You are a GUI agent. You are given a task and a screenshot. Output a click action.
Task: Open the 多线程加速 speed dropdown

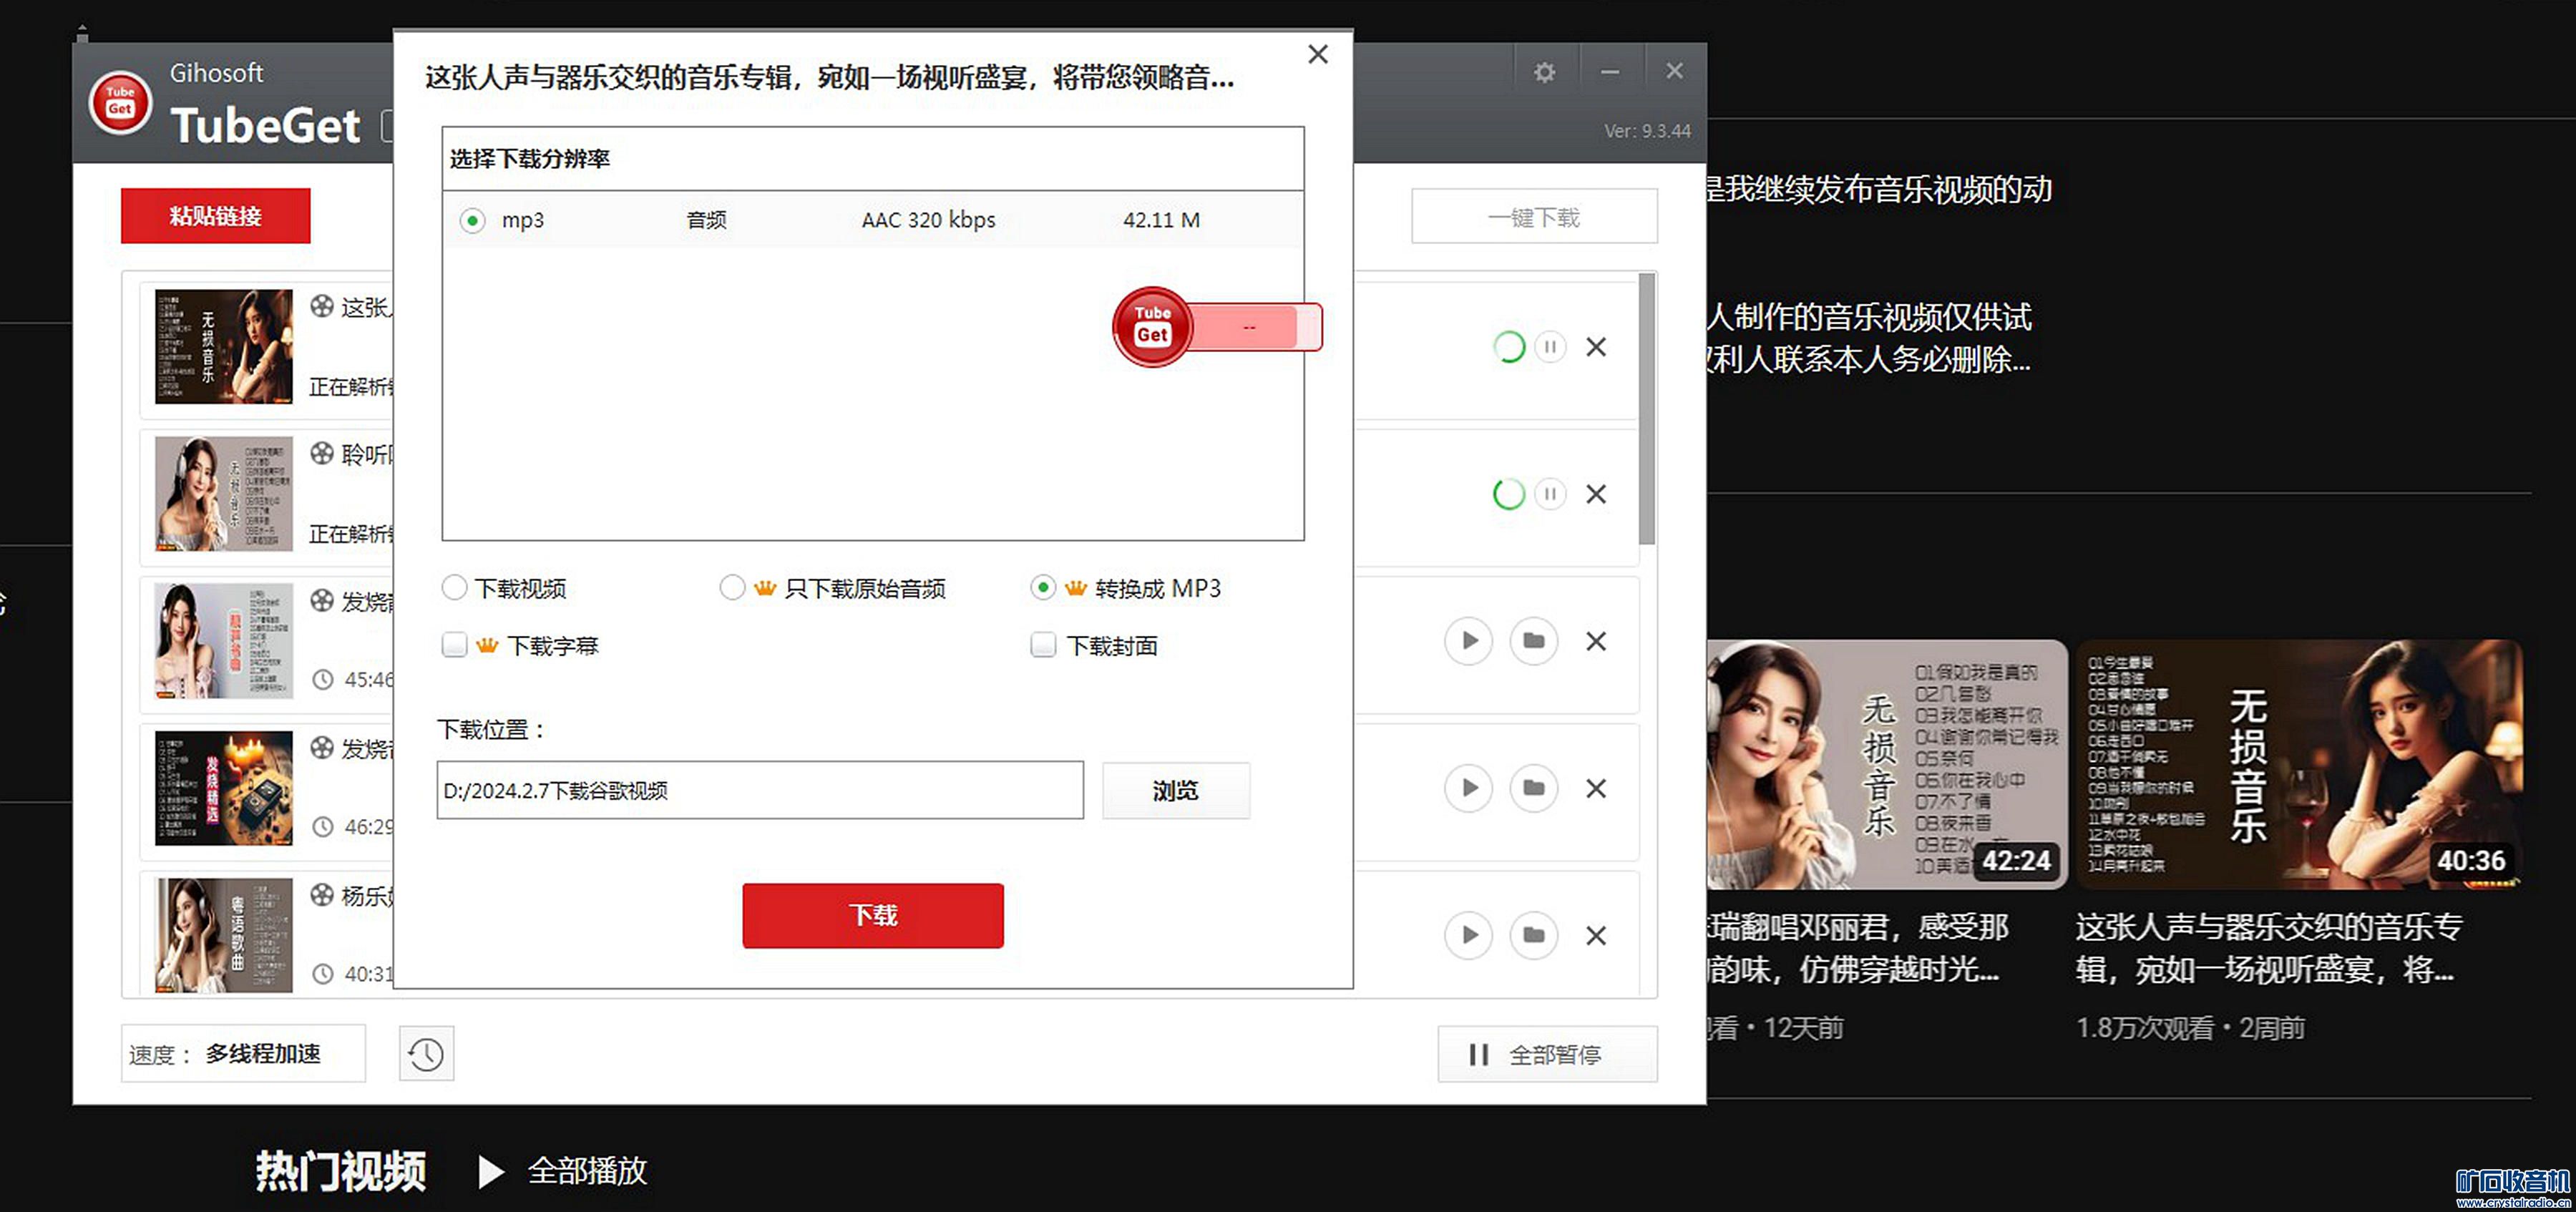click(x=262, y=1054)
